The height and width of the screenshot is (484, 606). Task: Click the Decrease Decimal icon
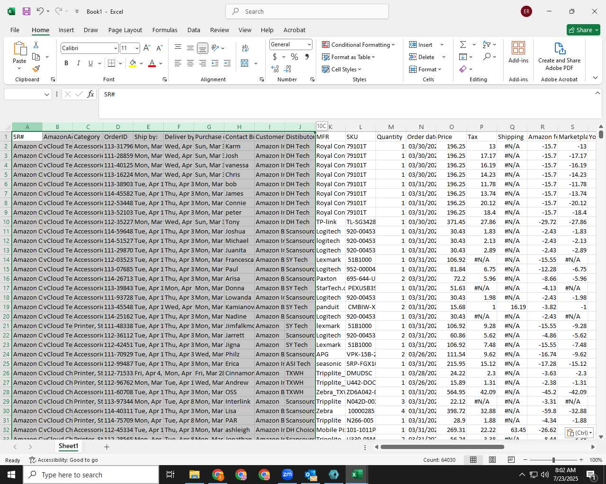pyautogui.click(x=288, y=69)
